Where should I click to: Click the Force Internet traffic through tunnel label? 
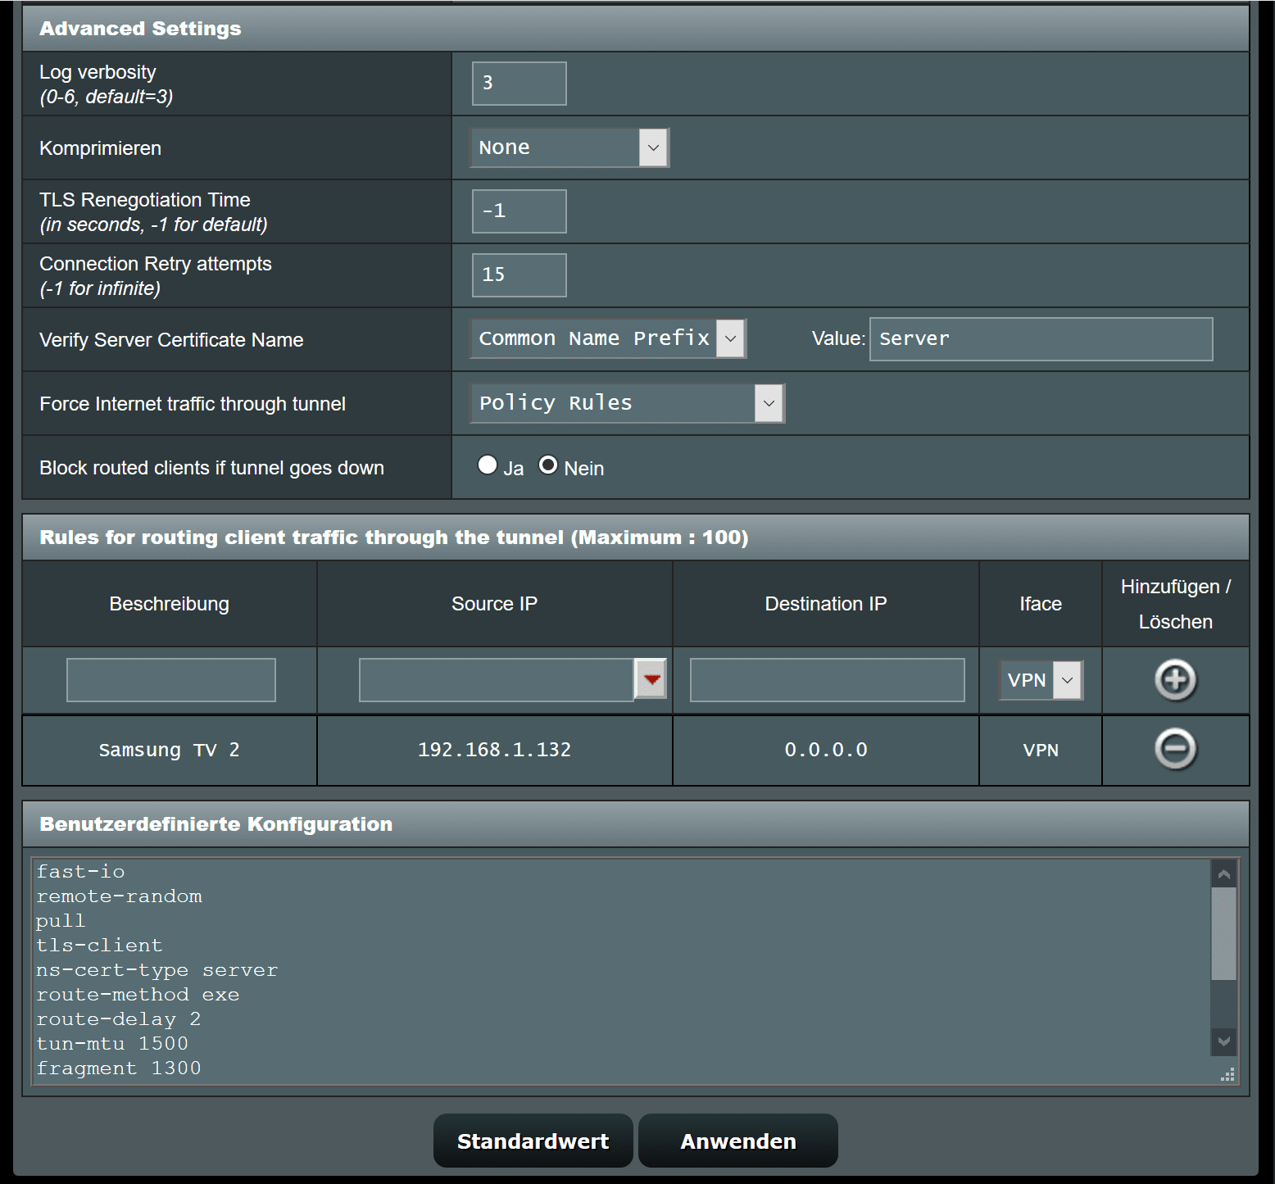point(193,404)
